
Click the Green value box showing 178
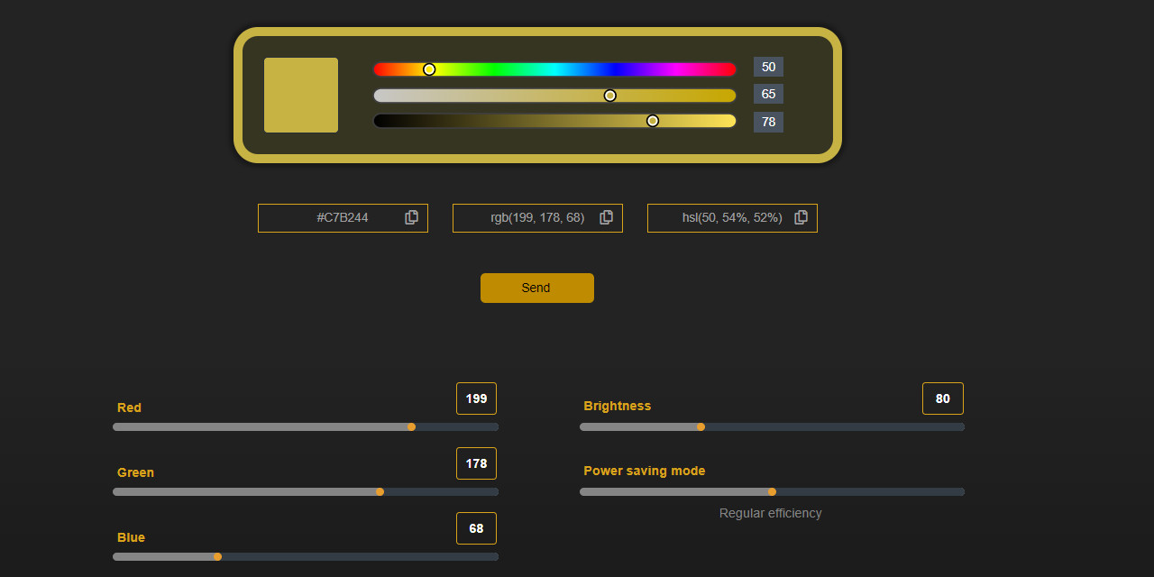click(476, 463)
